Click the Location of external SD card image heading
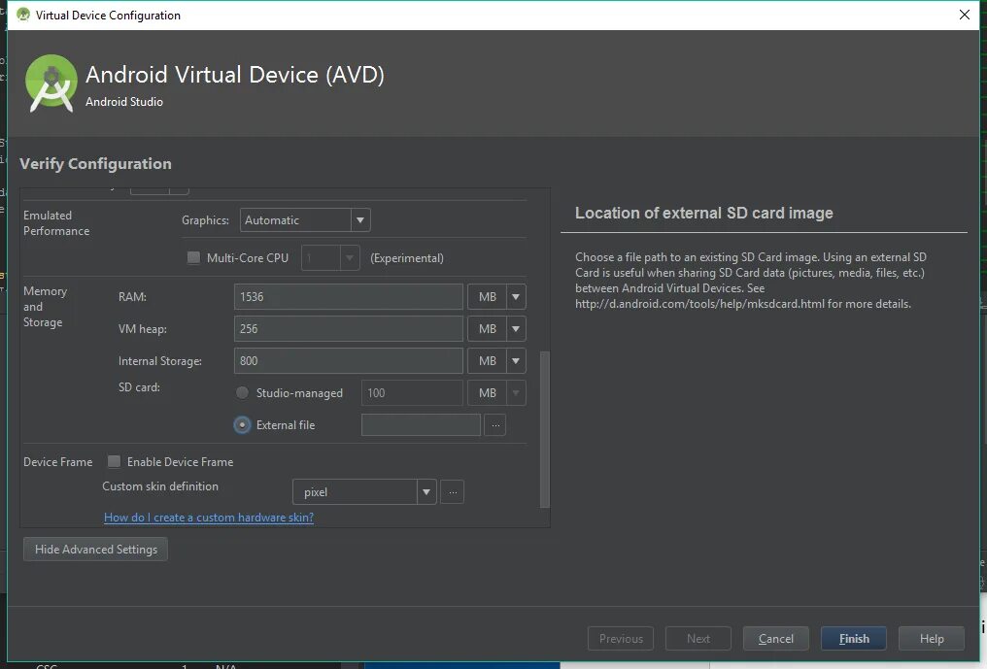This screenshot has height=669, width=987. tap(703, 213)
